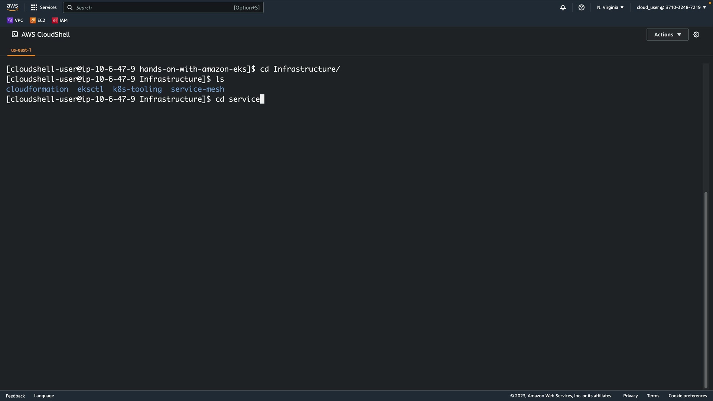
Task: Click the terminal vertical scrollbar
Action: point(706,290)
